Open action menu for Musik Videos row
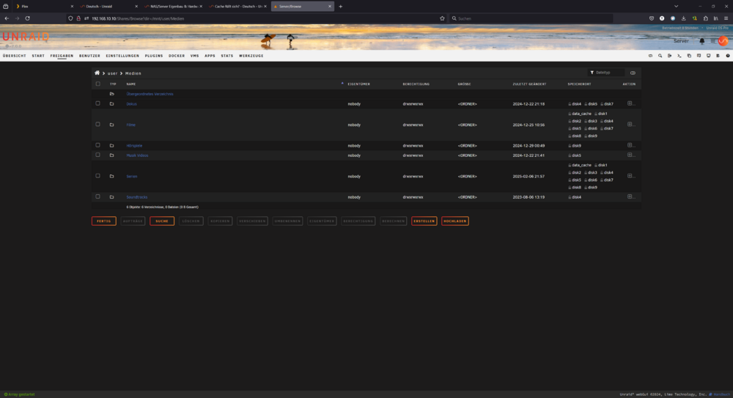733x398 pixels. [x=630, y=155]
